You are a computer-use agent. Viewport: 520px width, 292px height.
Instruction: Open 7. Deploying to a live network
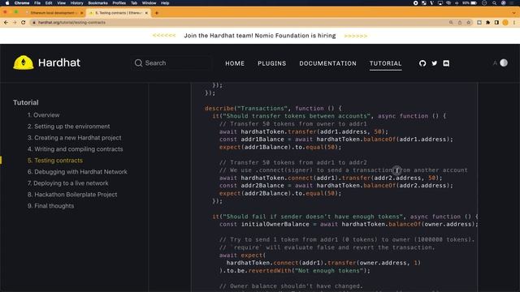pos(68,182)
